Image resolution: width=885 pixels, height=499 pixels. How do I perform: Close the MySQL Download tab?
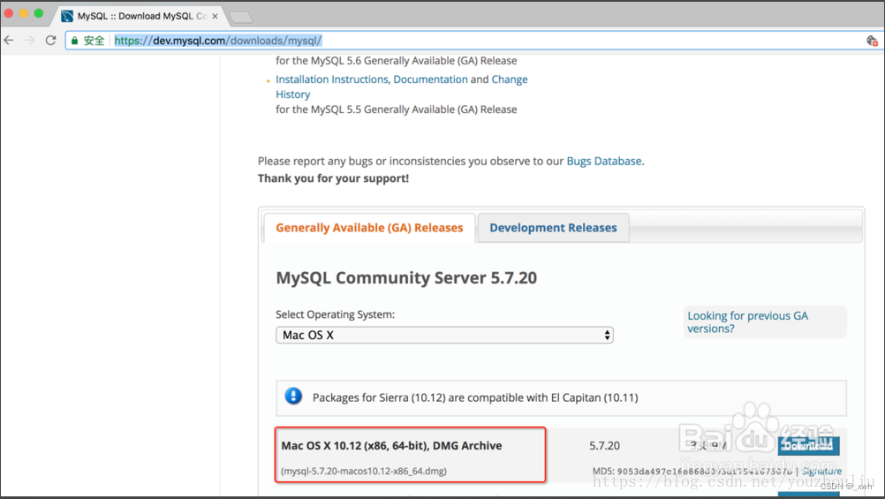(215, 17)
